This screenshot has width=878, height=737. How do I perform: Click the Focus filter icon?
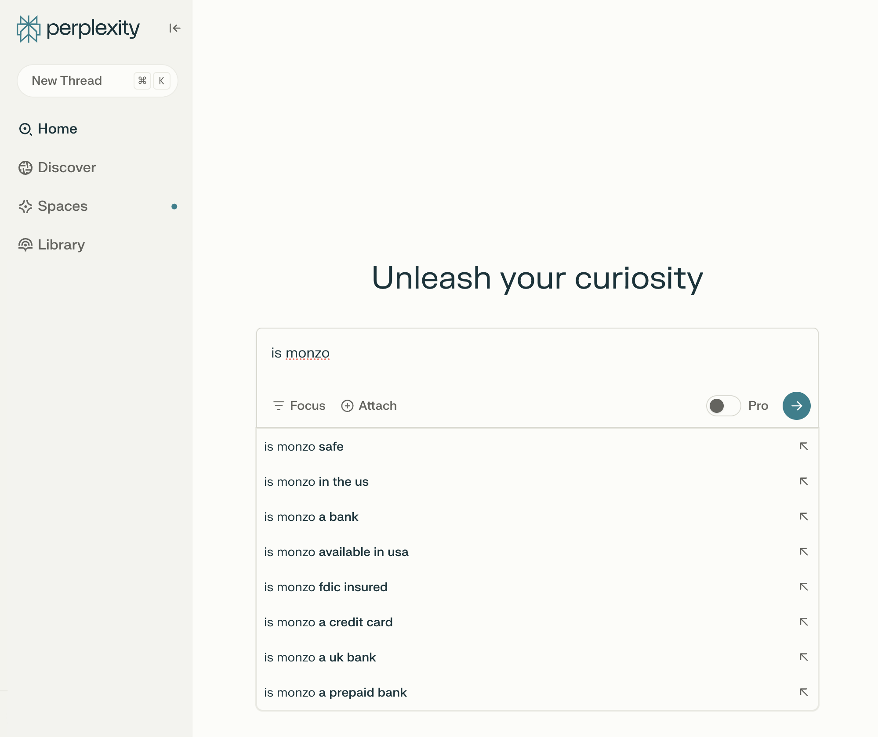[x=279, y=406]
